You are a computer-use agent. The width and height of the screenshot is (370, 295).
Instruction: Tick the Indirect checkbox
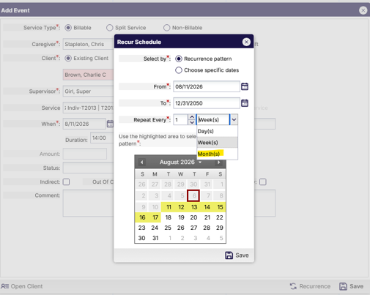click(66, 182)
